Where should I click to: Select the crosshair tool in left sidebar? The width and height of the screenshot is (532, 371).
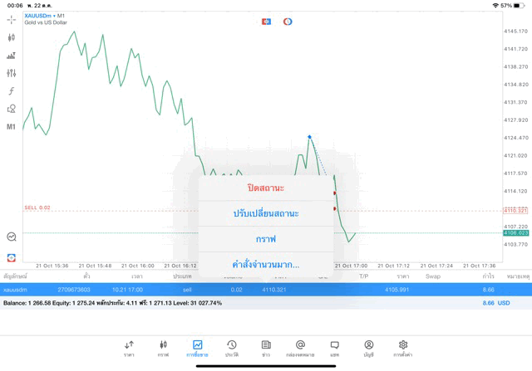11,20
